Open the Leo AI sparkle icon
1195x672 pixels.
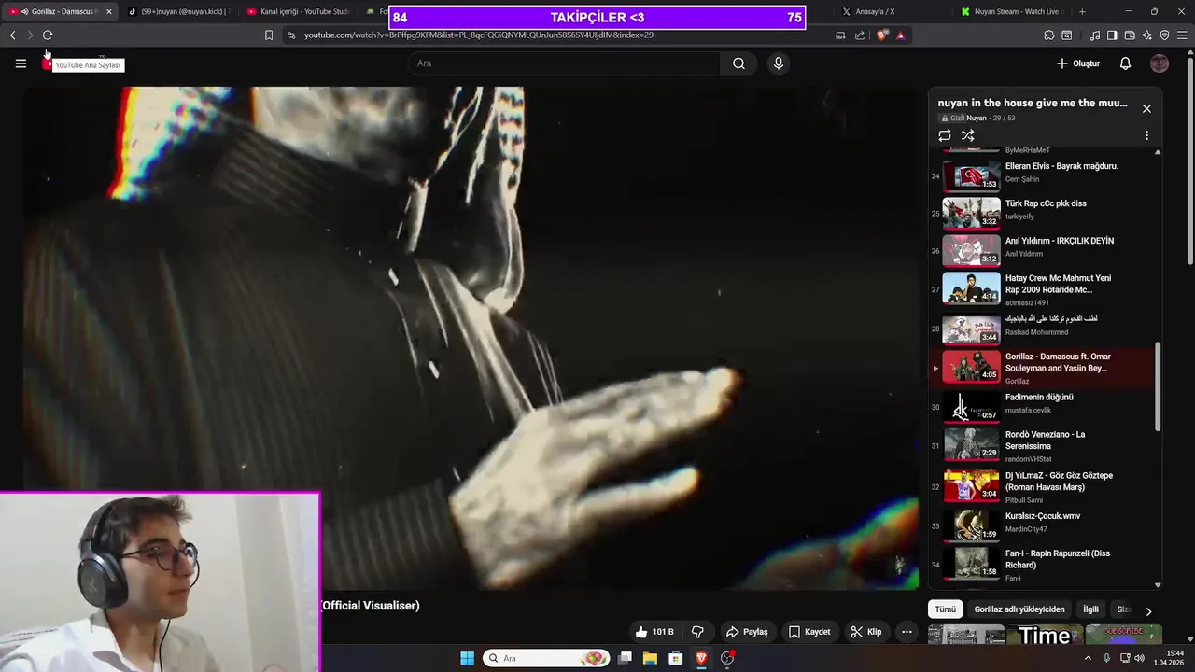click(x=1147, y=35)
